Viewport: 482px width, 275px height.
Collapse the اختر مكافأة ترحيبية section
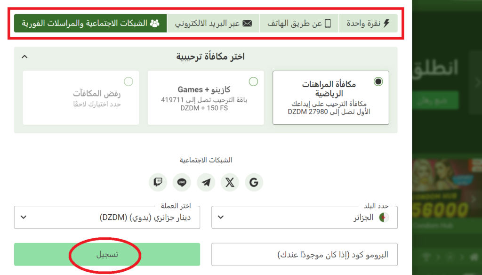tap(25, 56)
